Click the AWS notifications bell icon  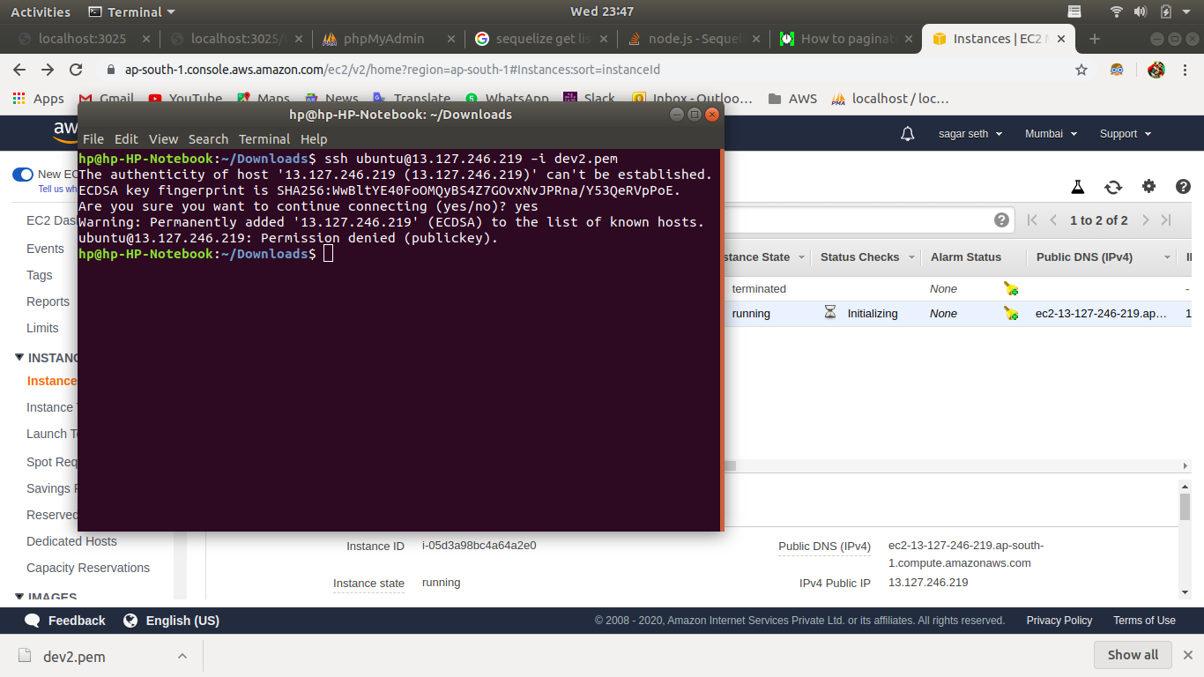(x=907, y=134)
